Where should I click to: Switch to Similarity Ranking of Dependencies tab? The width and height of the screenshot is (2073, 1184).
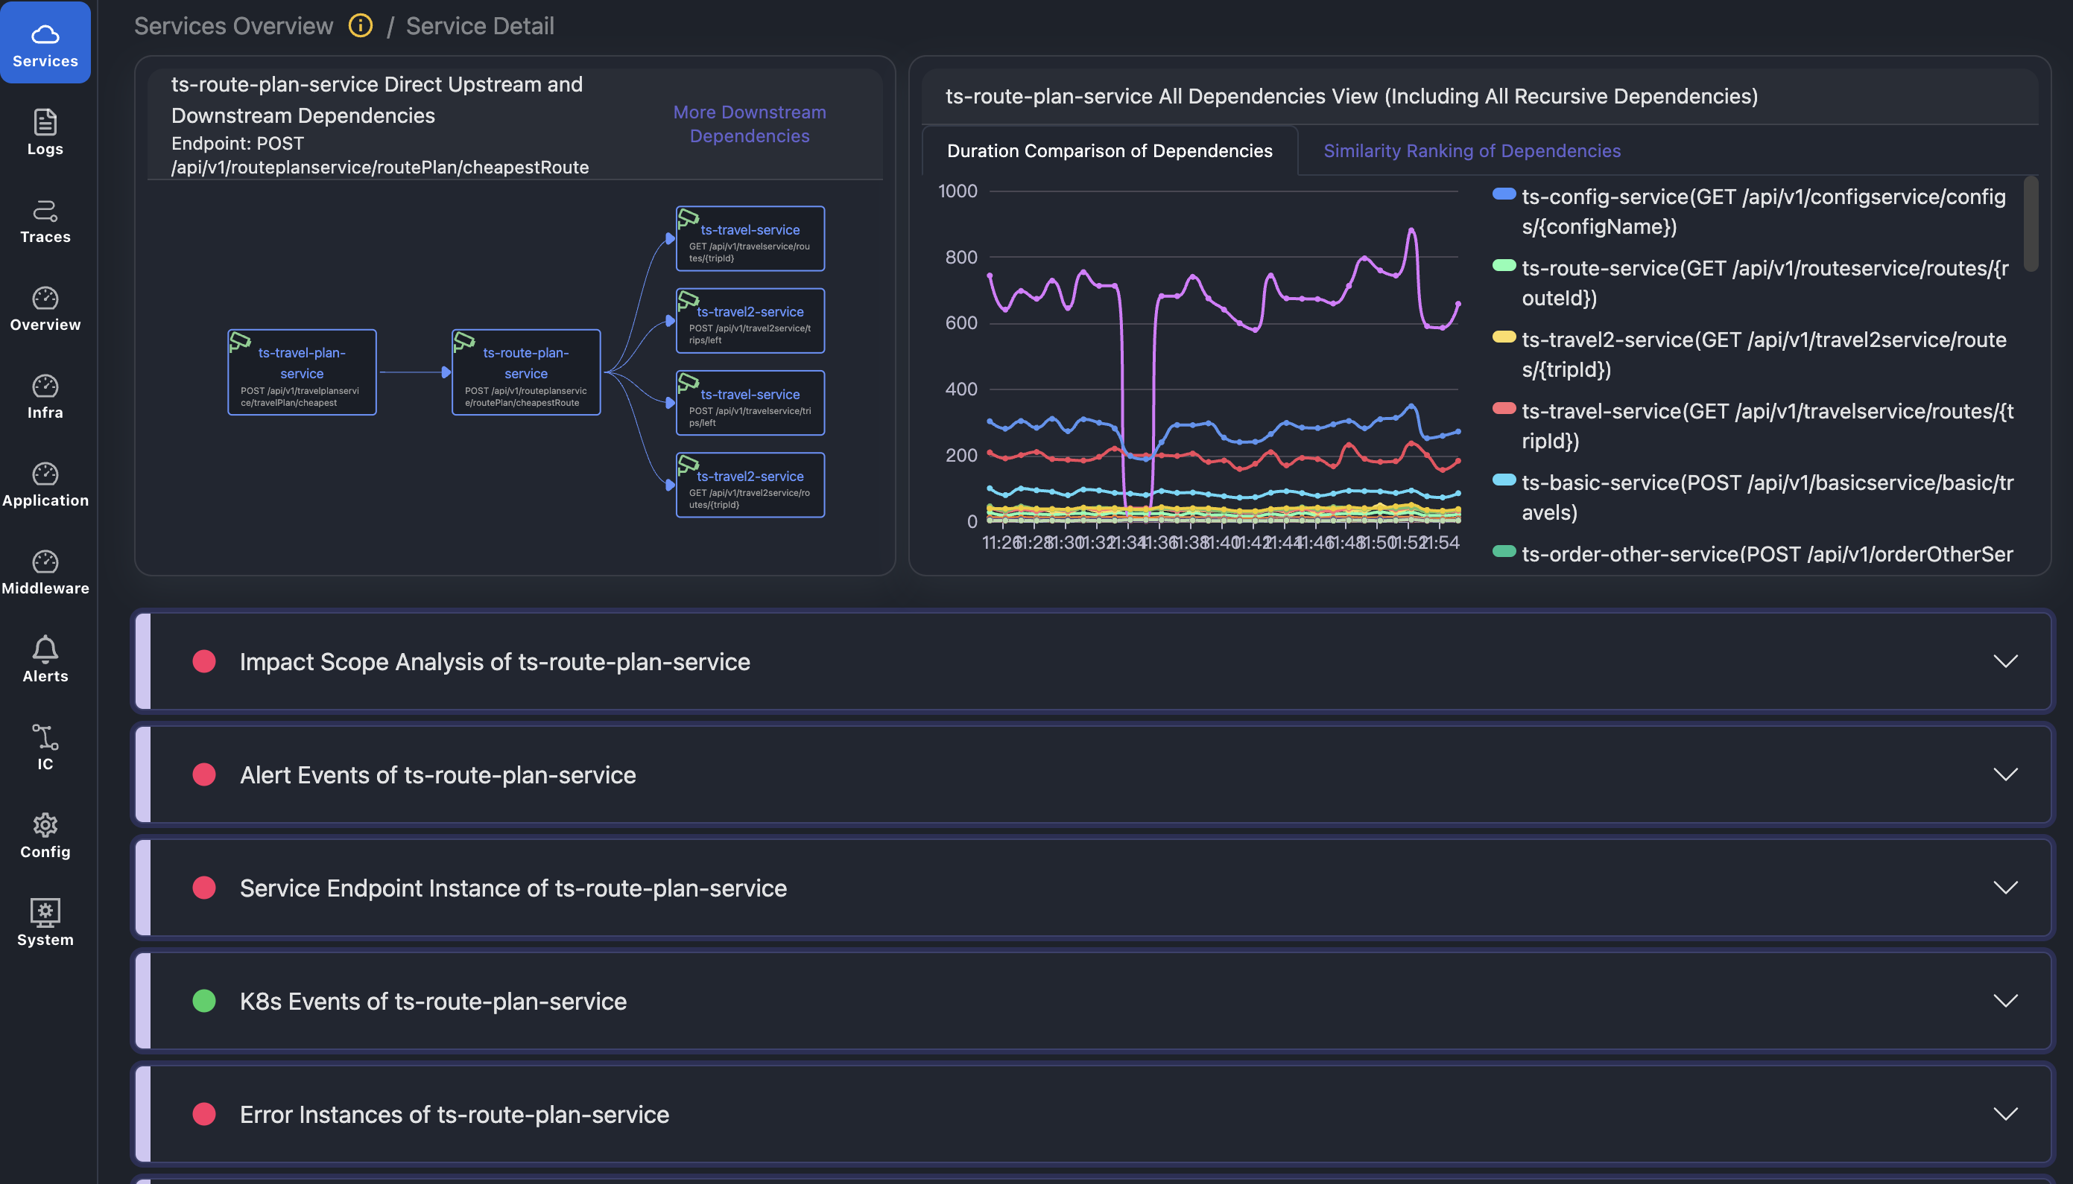1471,150
